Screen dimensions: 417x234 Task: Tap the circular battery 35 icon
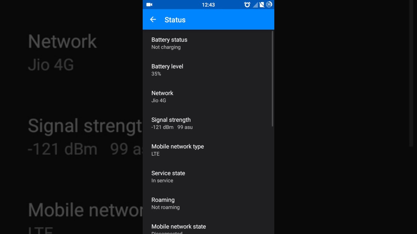[269, 5]
